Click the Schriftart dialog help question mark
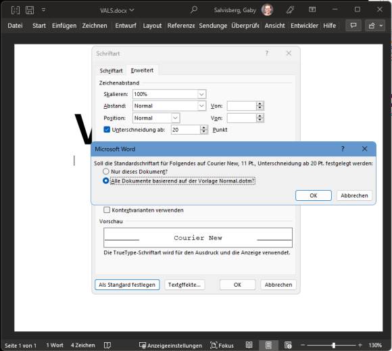Screen dimensions: 392x351 point(267,53)
